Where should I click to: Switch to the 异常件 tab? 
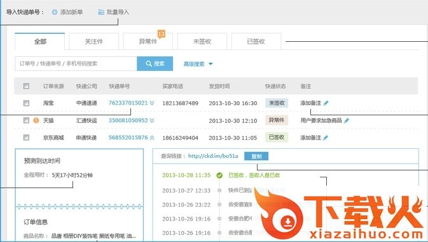[x=148, y=42]
